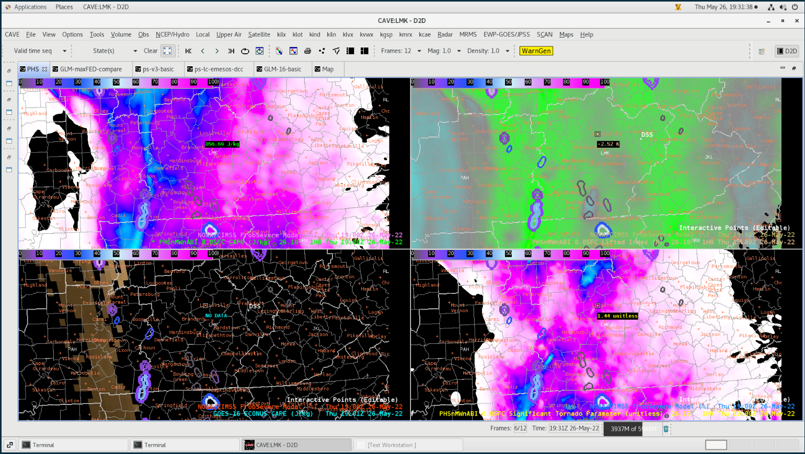This screenshot has height=454, width=805.
Task: Open loop properties clock icon
Action: (x=259, y=51)
